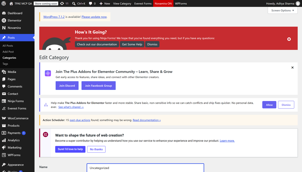Close the red Ninja Forms notice
Viewport: 302px width, 172px height.
[x=289, y=39]
